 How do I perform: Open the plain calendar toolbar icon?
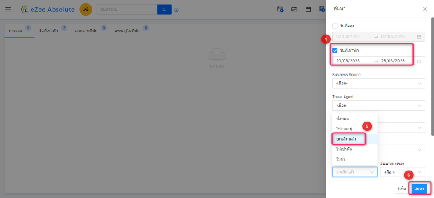(x=308, y=9)
